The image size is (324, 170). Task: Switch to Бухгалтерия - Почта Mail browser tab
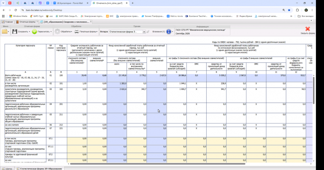point(71,3)
